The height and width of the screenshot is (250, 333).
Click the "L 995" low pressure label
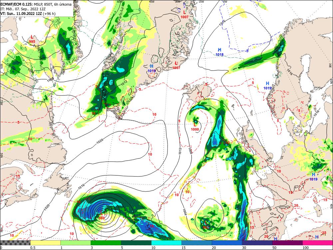click(x=32, y=39)
